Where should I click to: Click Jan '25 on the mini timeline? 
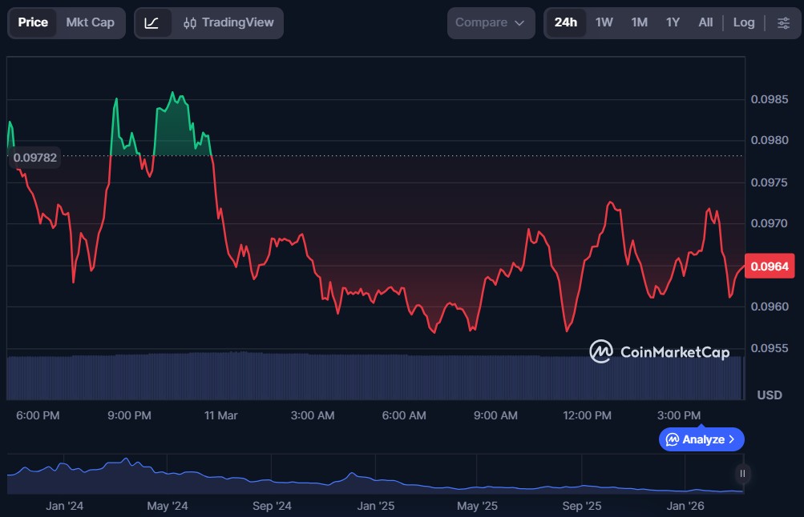[375, 506]
